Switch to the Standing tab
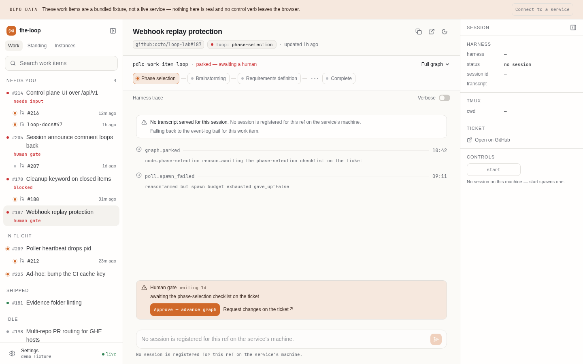The height and width of the screenshot is (364, 583). tap(37, 46)
